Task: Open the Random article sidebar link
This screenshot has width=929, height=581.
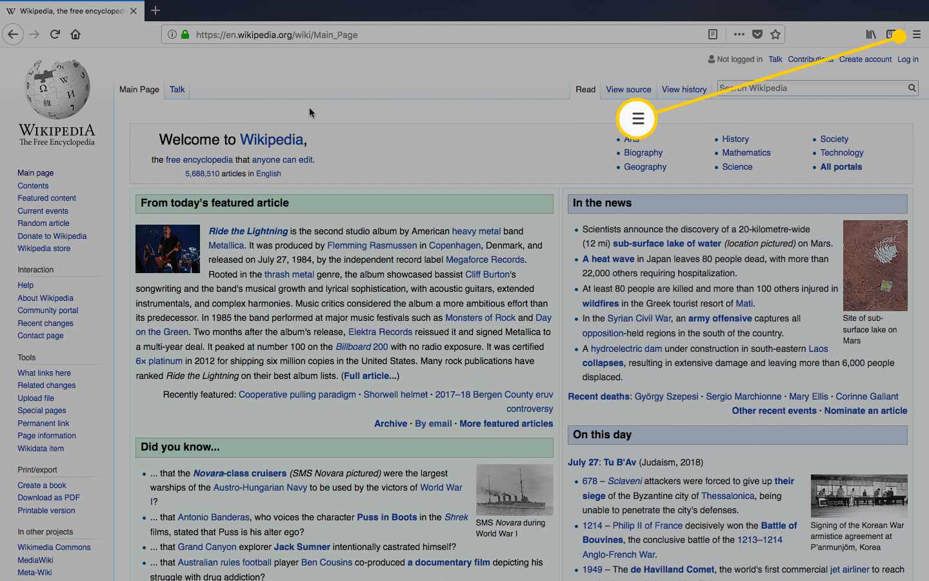Action: coord(43,223)
